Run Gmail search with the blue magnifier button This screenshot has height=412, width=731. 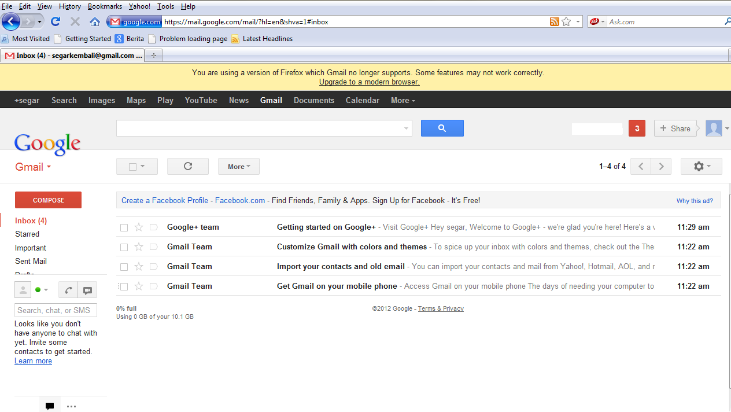pos(442,128)
